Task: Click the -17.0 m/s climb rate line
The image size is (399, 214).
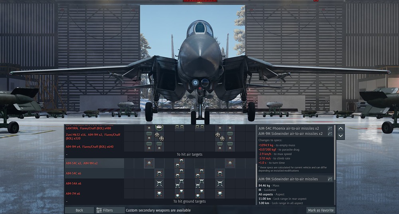Action: coord(275,159)
